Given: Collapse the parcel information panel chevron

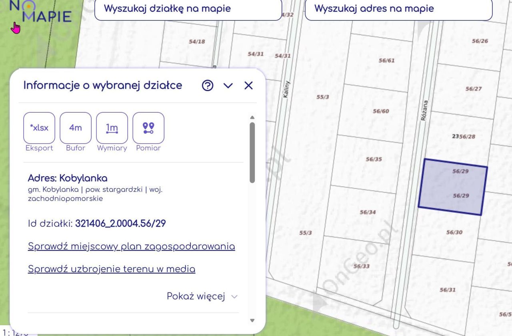Looking at the screenshot, I should tap(228, 85).
